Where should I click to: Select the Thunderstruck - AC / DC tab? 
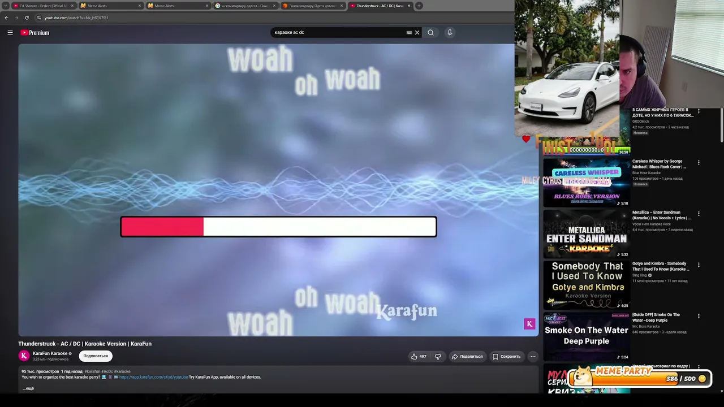pyautogui.click(x=380, y=6)
